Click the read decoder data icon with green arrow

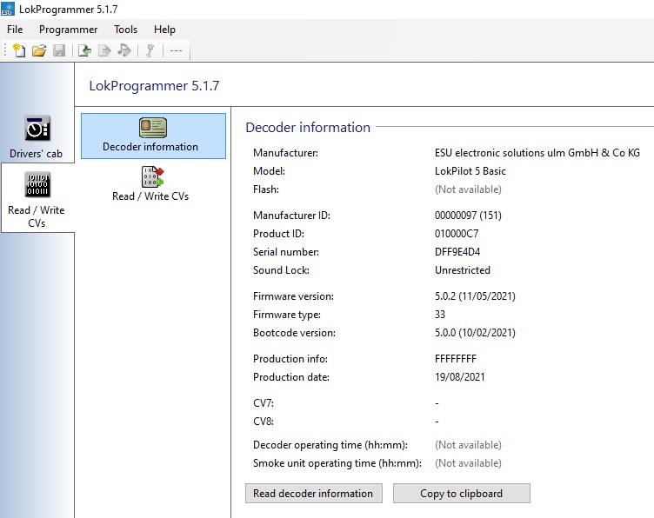pos(84,50)
